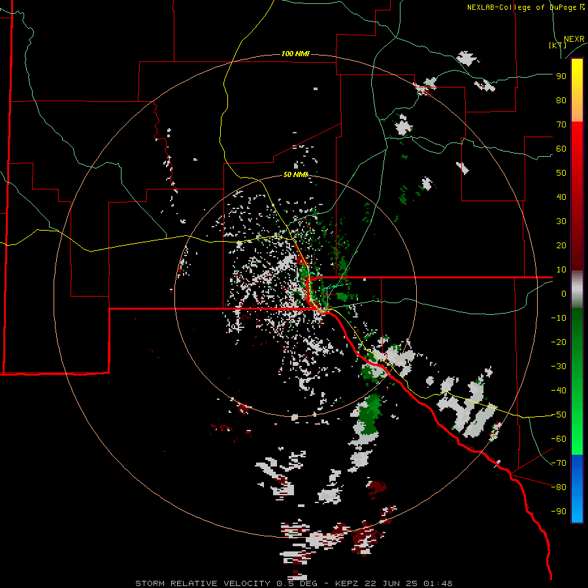Click the 40 value on velocity scale

coord(561,197)
